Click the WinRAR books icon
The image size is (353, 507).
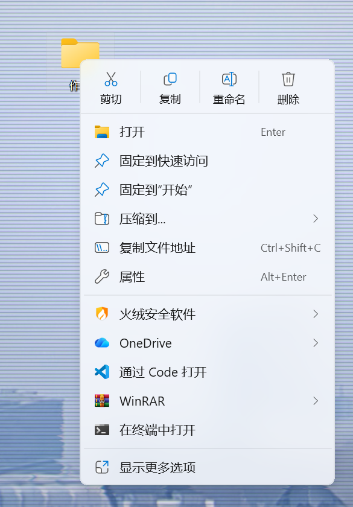(x=102, y=401)
